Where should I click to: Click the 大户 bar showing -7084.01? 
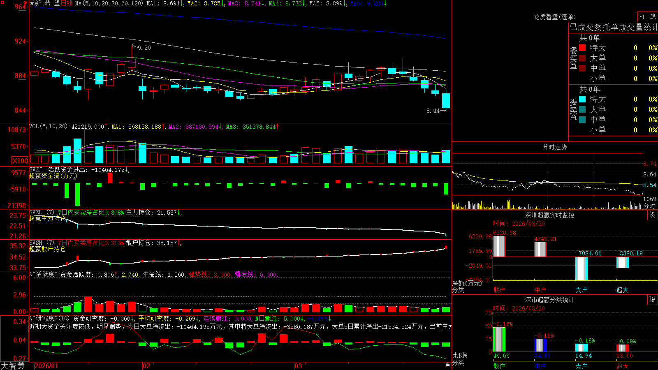tap(582, 268)
